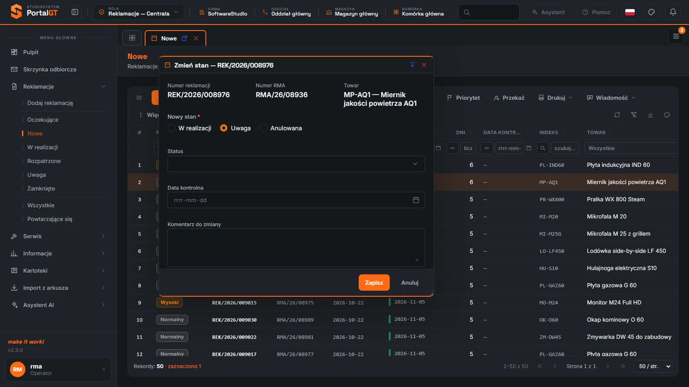Expand the Kartoteki menu section

[58, 270]
